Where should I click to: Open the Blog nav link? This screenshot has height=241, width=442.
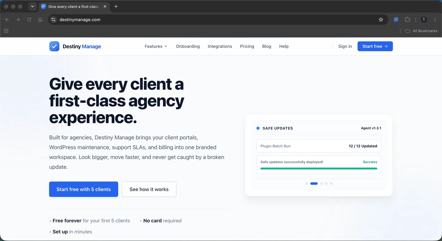267,46
